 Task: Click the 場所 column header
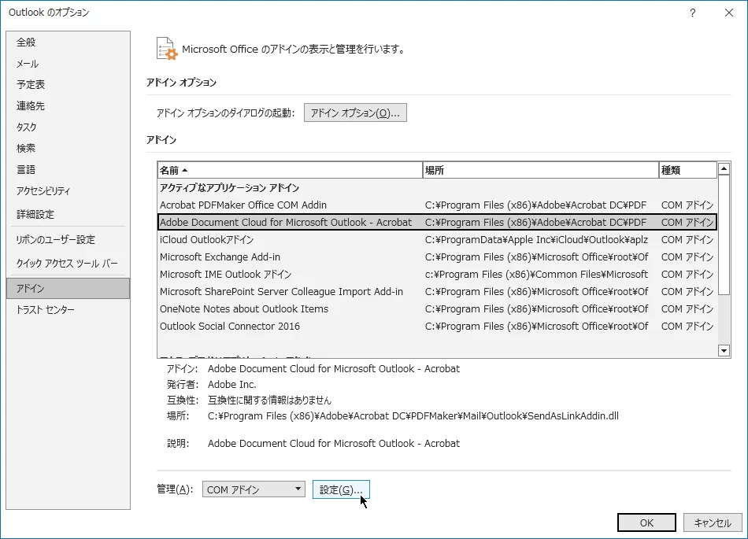pyautogui.click(x=540, y=170)
